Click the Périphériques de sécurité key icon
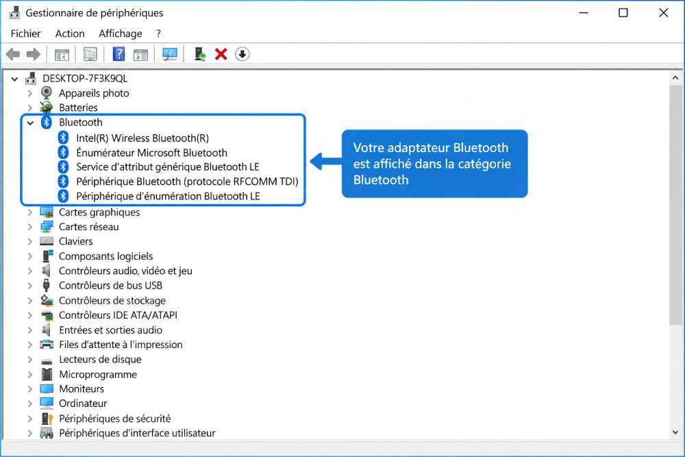Viewport: 685px width, 457px height. [47, 418]
